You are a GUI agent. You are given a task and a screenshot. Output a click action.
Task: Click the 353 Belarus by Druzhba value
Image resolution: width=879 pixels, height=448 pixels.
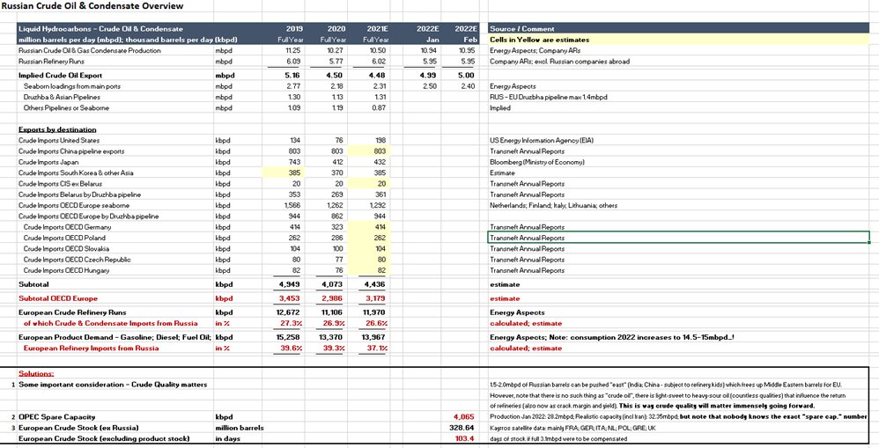(x=295, y=195)
